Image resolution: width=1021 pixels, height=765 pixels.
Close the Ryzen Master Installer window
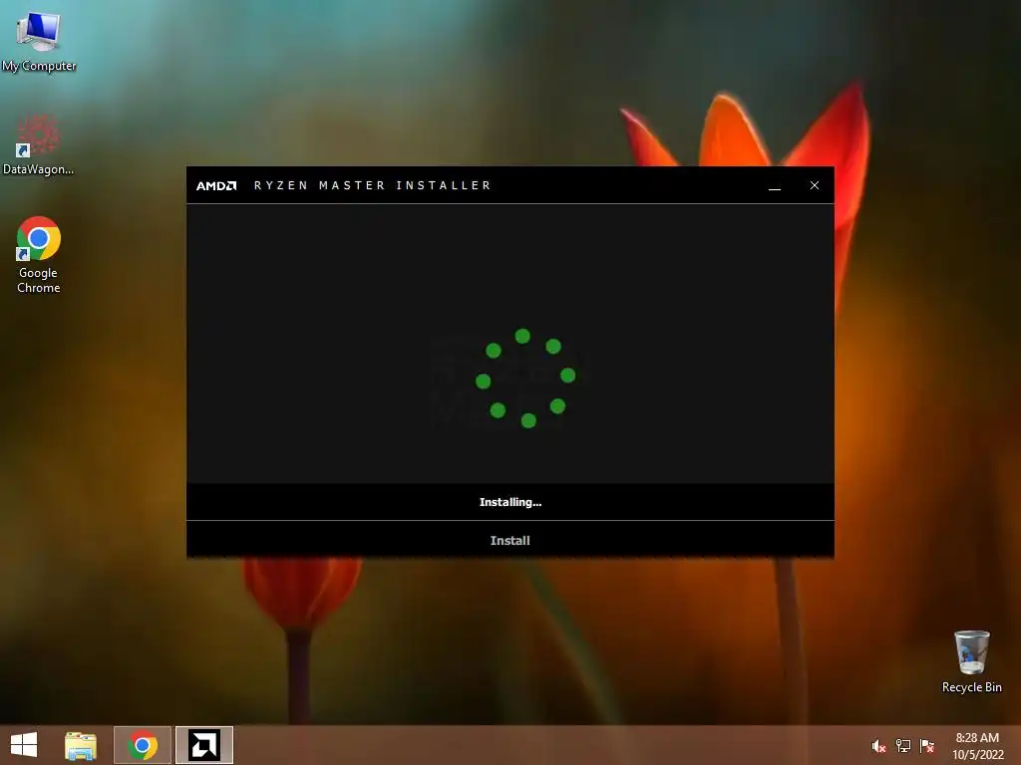[815, 185]
